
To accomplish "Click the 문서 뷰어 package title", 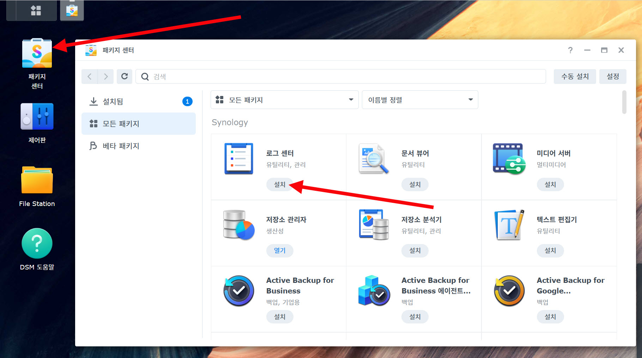I will tap(415, 153).
